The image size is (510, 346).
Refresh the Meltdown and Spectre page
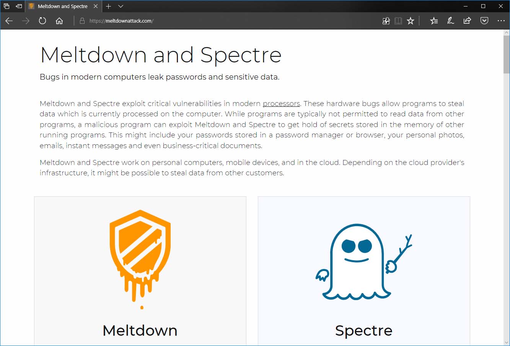tap(42, 21)
